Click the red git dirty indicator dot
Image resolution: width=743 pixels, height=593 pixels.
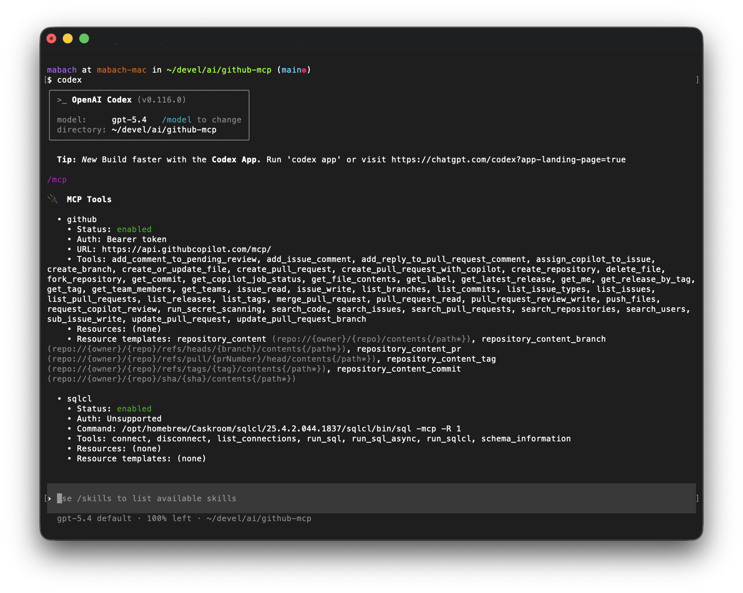[304, 70]
